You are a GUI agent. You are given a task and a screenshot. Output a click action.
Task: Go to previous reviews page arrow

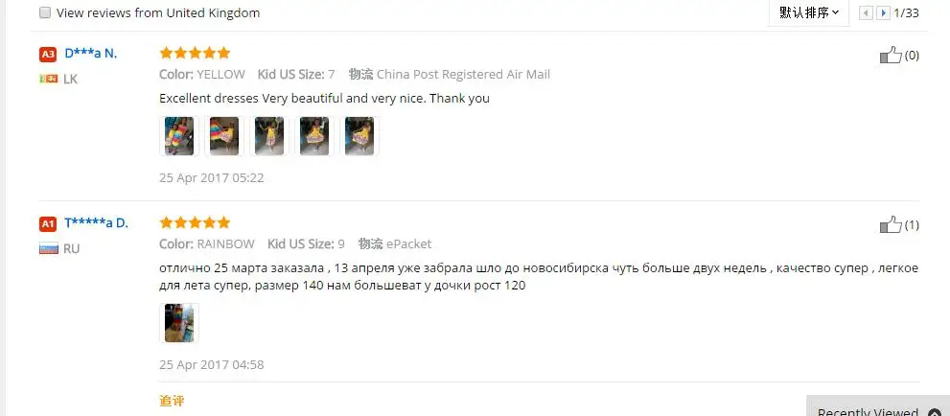[x=867, y=12]
